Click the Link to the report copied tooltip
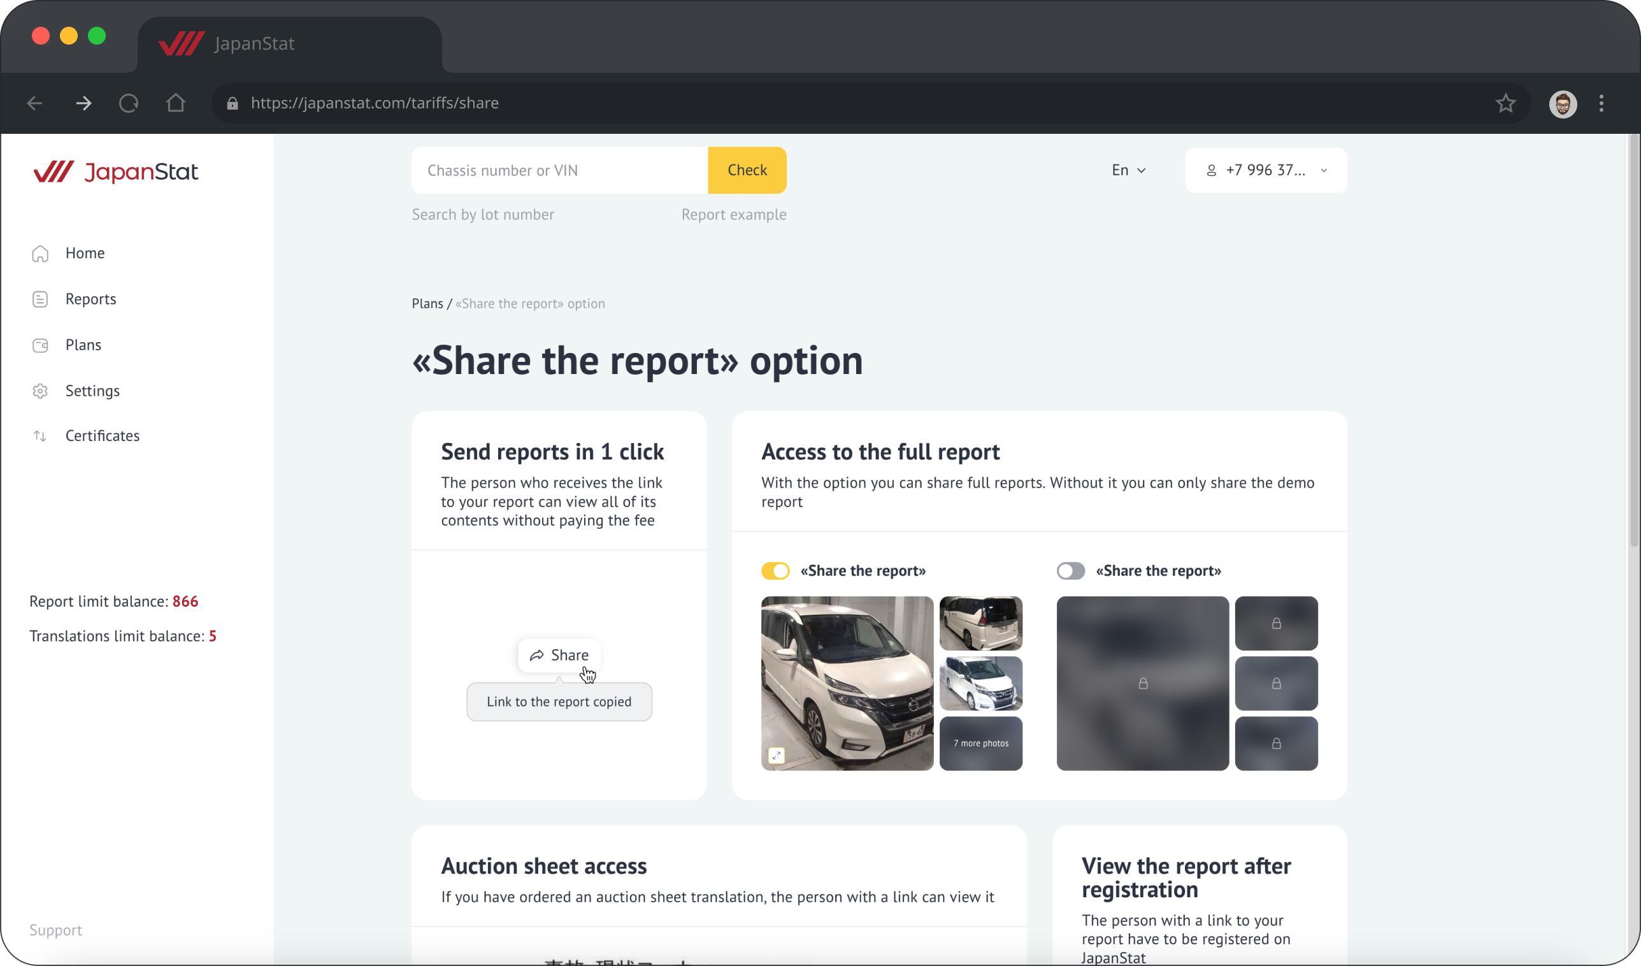This screenshot has width=1641, height=966. pos(559,702)
